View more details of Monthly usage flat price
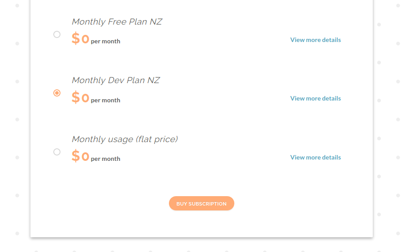 point(315,157)
